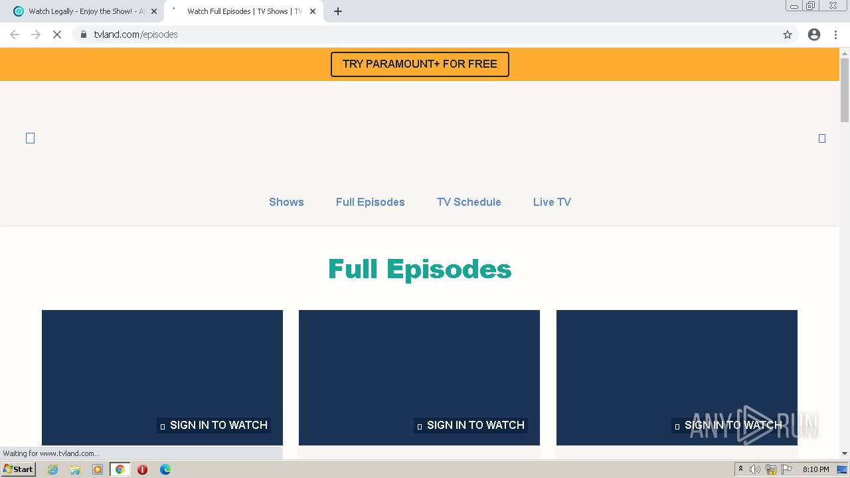The width and height of the screenshot is (850, 478).
Task: Click Sign In To Watch on first episode
Action: [x=214, y=425]
